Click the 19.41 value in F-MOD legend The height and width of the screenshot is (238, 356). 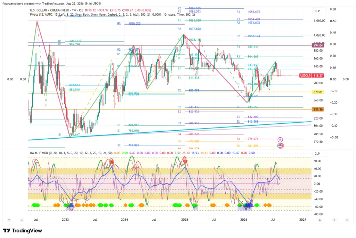[x=204, y=153]
